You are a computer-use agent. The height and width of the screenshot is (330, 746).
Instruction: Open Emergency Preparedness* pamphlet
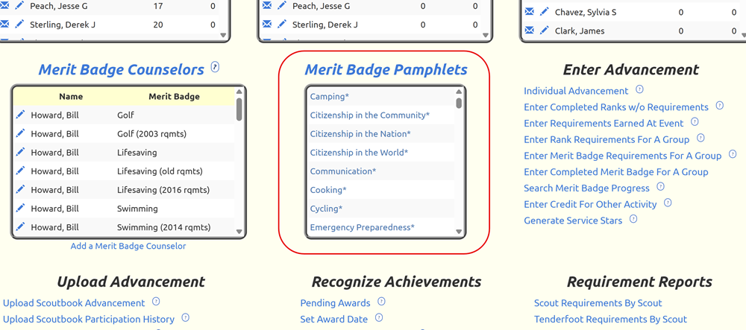click(x=362, y=227)
